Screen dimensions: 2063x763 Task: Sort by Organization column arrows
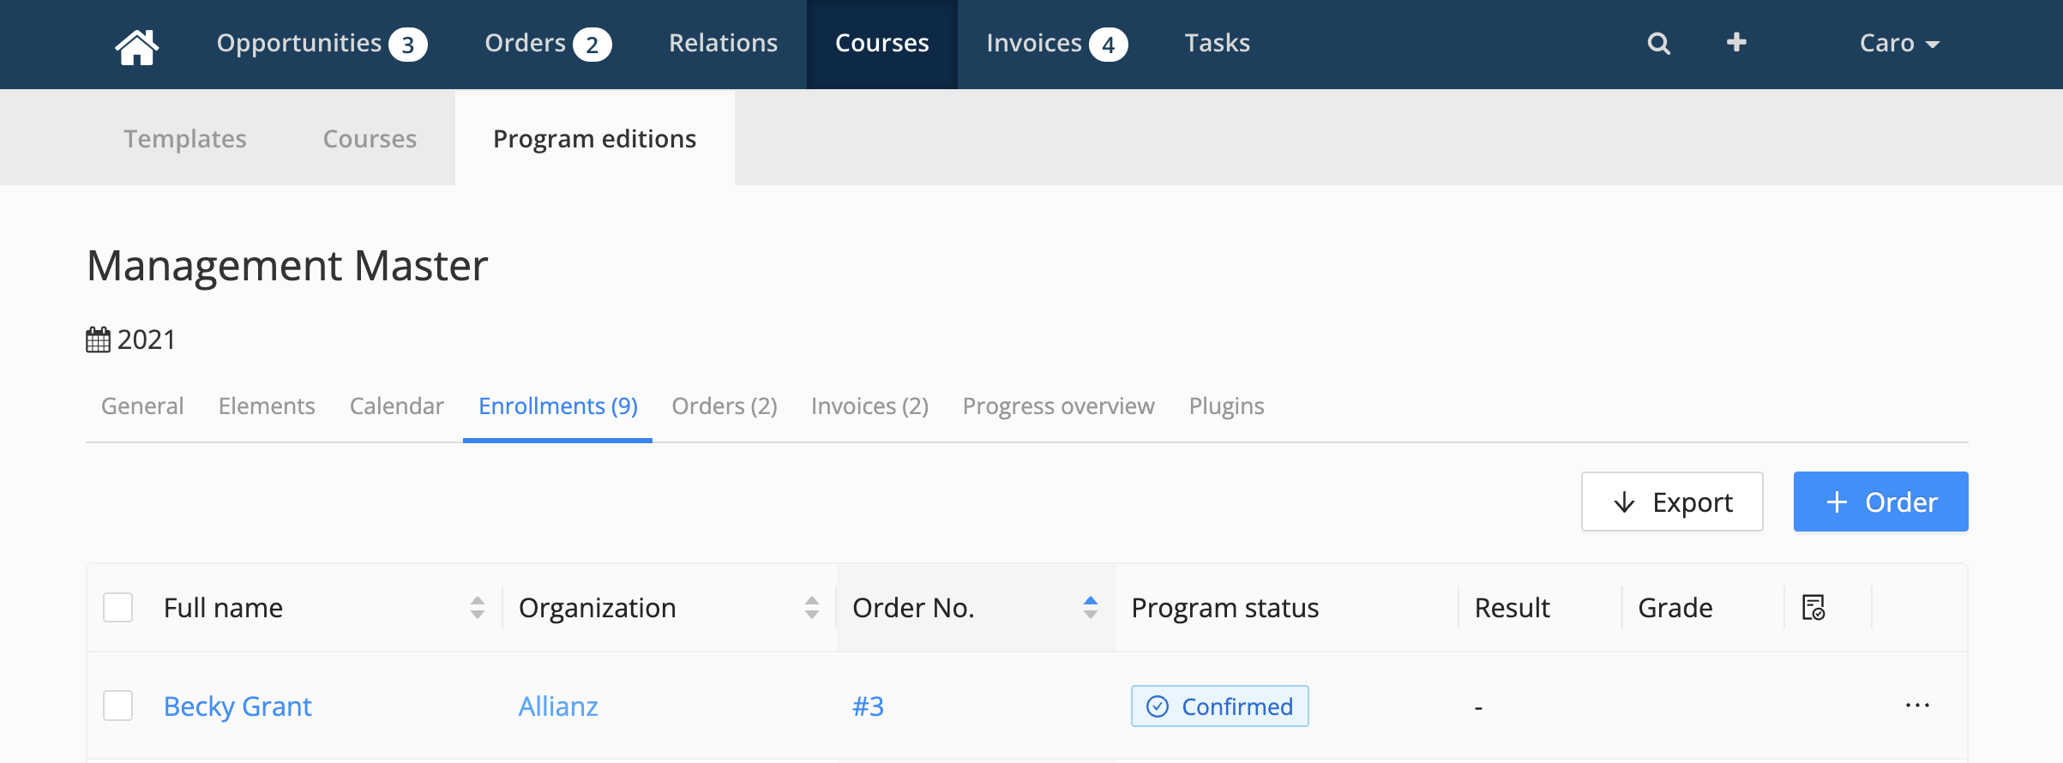pos(812,607)
